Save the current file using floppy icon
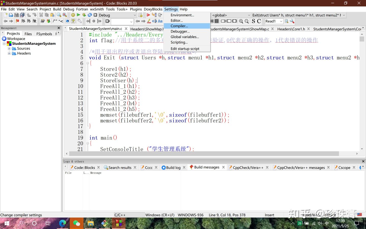Viewport: 366px width, 229px height. click(16, 15)
